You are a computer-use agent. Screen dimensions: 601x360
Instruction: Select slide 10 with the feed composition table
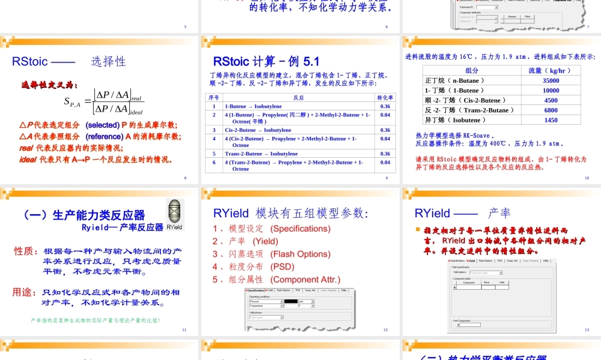point(502,110)
